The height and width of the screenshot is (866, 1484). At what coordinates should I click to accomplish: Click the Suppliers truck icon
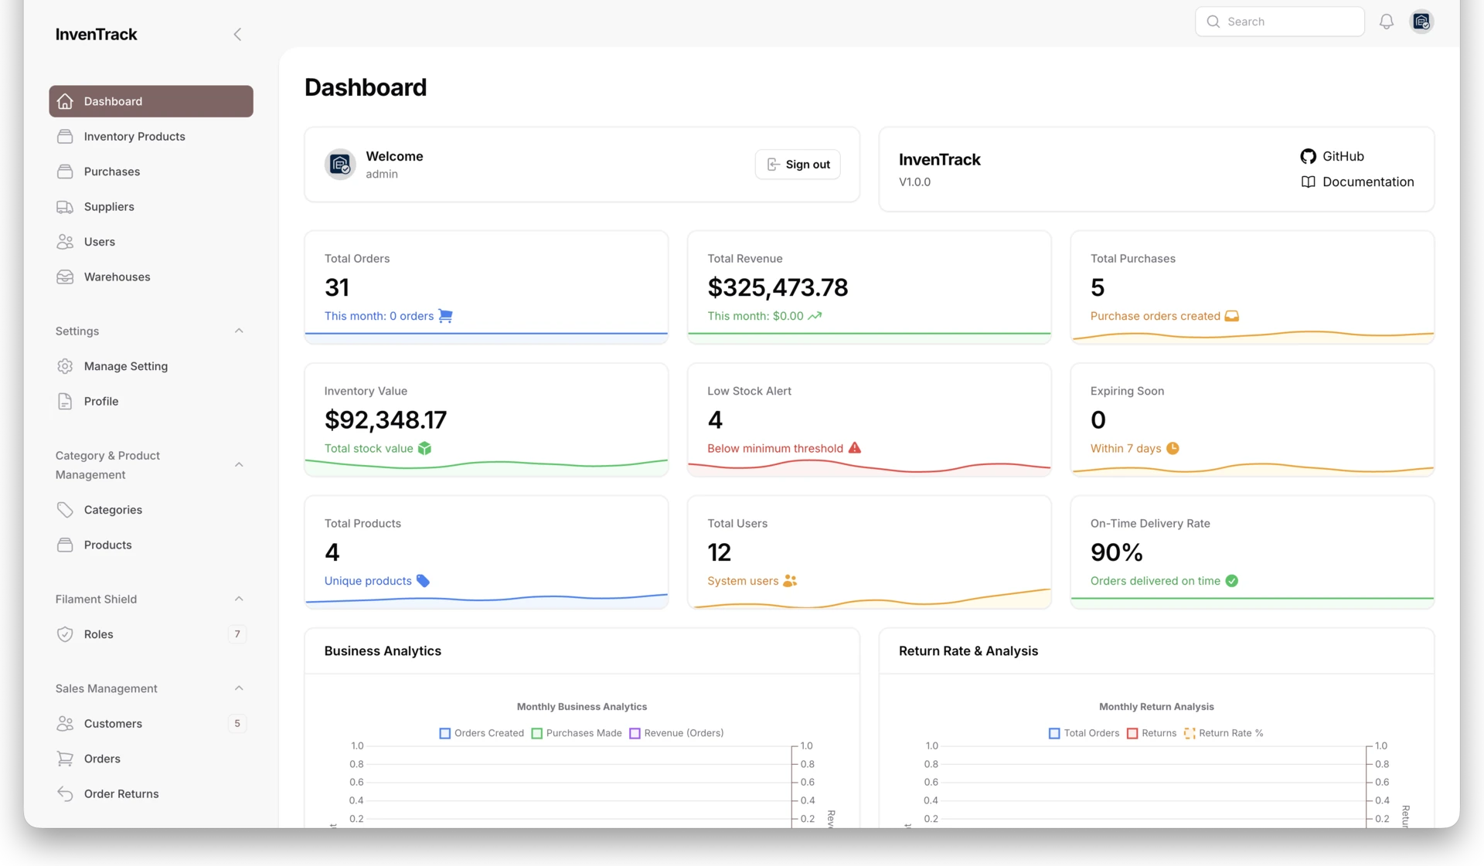(65, 207)
